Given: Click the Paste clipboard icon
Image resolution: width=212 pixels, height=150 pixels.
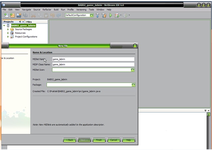Looking at the screenshot, I should pos(46,15).
